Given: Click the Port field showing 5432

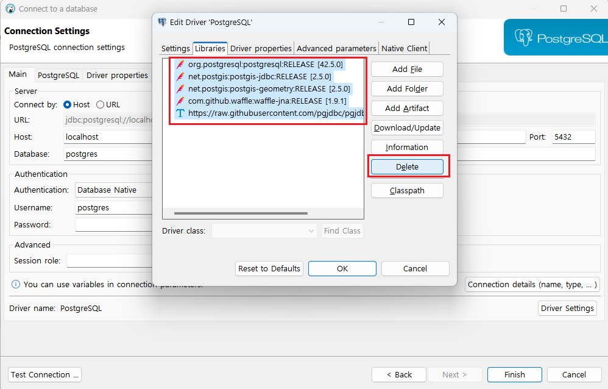Looking at the screenshot, I should tap(573, 137).
